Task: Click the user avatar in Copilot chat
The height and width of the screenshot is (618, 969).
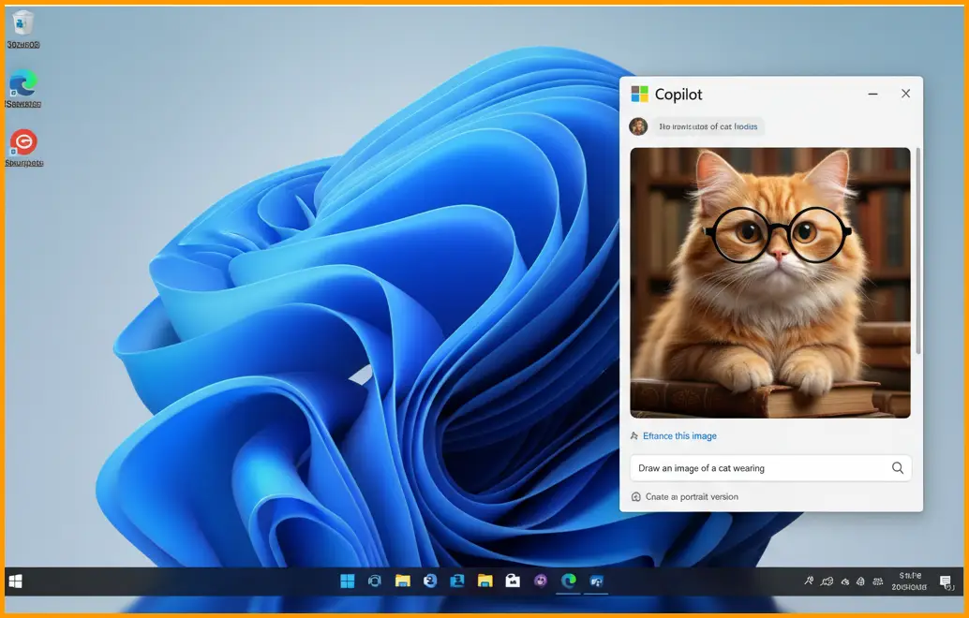Action: point(638,126)
